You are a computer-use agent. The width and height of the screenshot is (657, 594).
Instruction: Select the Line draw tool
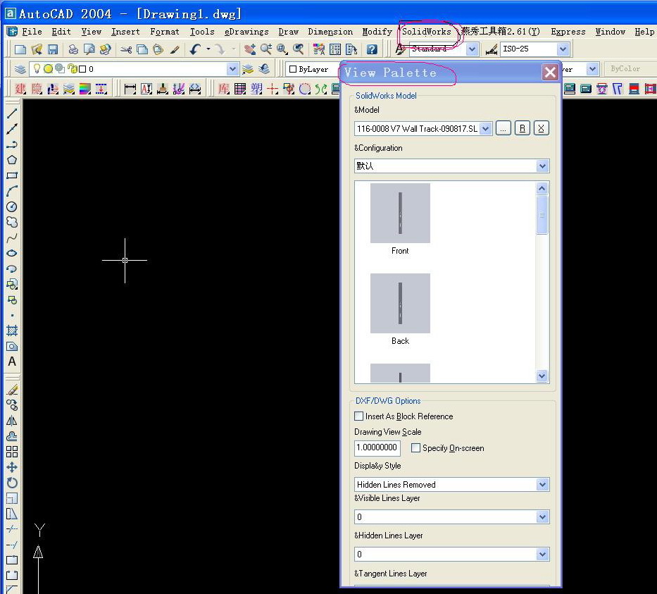pyautogui.click(x=12, y=113)
